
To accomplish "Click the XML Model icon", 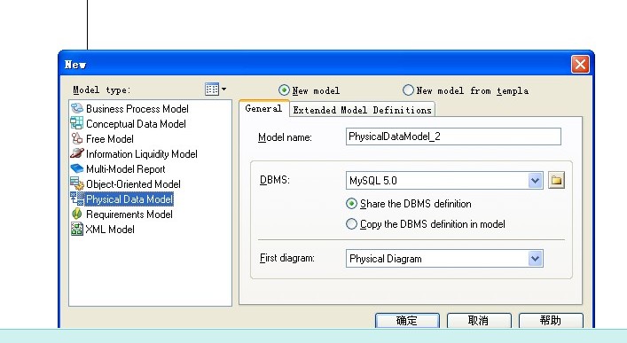I will 77,229.
